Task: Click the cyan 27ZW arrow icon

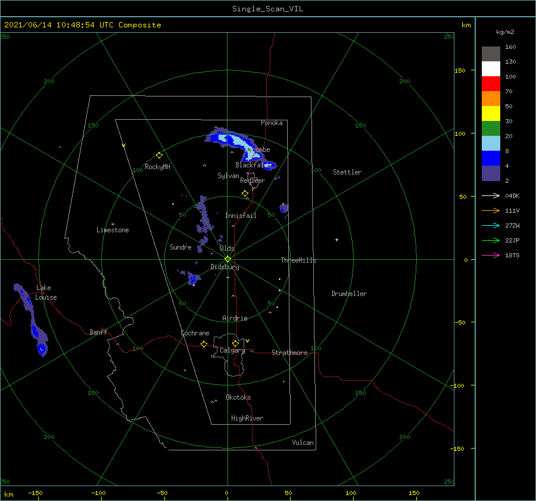Action: coord(491,225)
